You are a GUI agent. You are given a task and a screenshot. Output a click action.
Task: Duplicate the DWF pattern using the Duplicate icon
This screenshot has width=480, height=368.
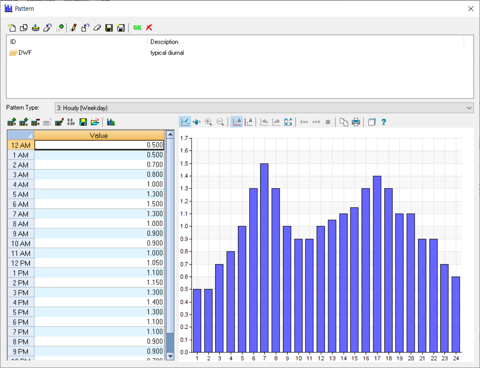click(x=24, y=28)
